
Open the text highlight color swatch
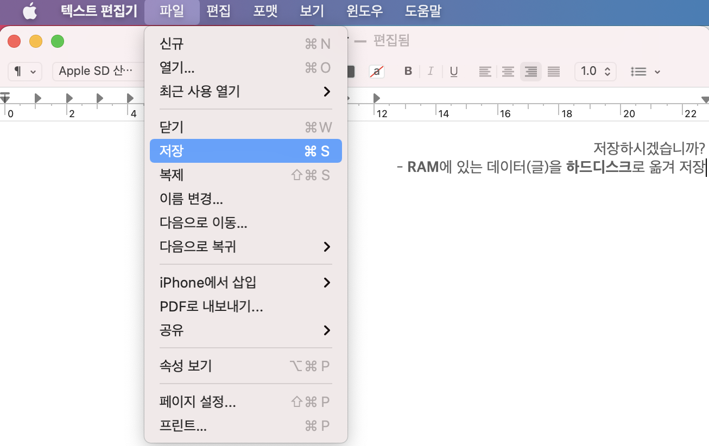pos(376,71)
